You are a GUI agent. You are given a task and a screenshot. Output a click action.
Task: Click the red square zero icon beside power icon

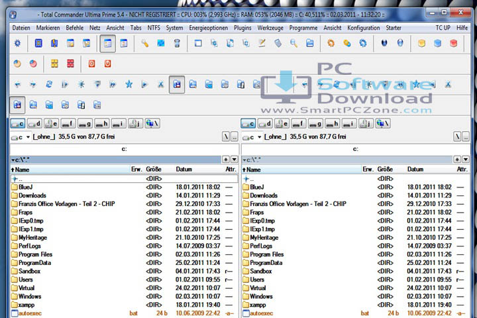[x=91, y=64]
